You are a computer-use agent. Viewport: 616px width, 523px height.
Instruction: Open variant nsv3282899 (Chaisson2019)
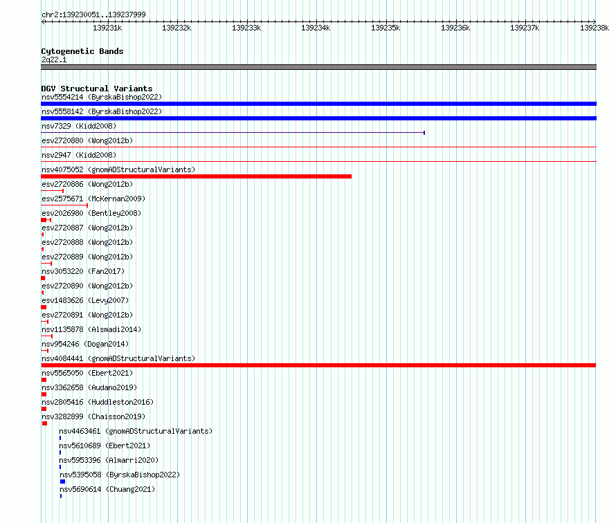(93, 416)
